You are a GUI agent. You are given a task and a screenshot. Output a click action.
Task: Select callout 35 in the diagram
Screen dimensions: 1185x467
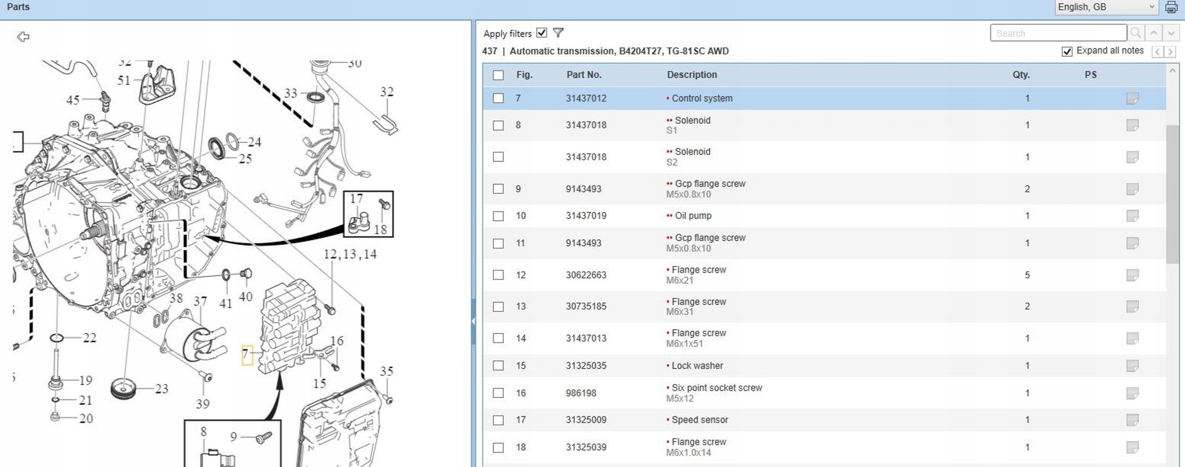click(x=386, y=371)
